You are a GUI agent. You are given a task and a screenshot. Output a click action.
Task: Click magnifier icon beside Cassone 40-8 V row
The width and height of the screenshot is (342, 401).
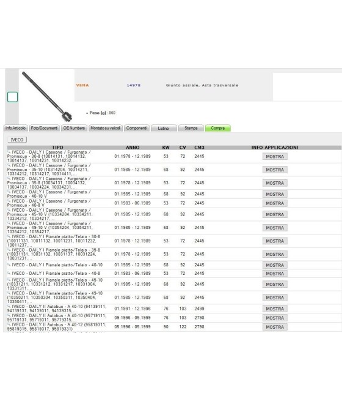click(x=9, y=201)
